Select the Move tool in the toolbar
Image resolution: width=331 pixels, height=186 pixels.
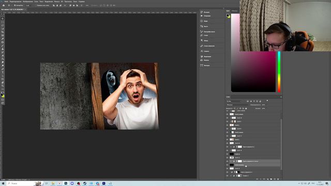(x=3, y=19)
